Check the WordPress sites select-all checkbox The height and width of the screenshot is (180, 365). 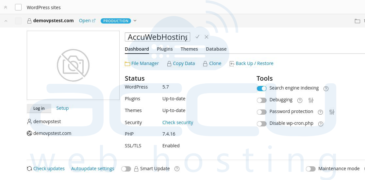tap(18, 7)
